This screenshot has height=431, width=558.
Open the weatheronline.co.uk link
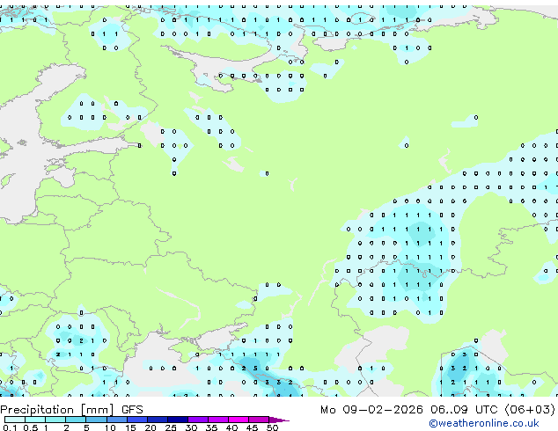[484, 423]
